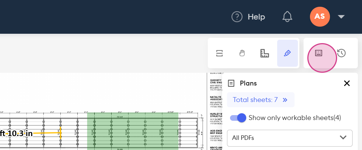The height and width of the screenshot is (150, 362).
Task: Open the keyboard shortcuts icon
Action: click(319, 53)
